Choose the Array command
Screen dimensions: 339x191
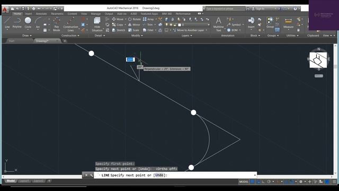148,19
